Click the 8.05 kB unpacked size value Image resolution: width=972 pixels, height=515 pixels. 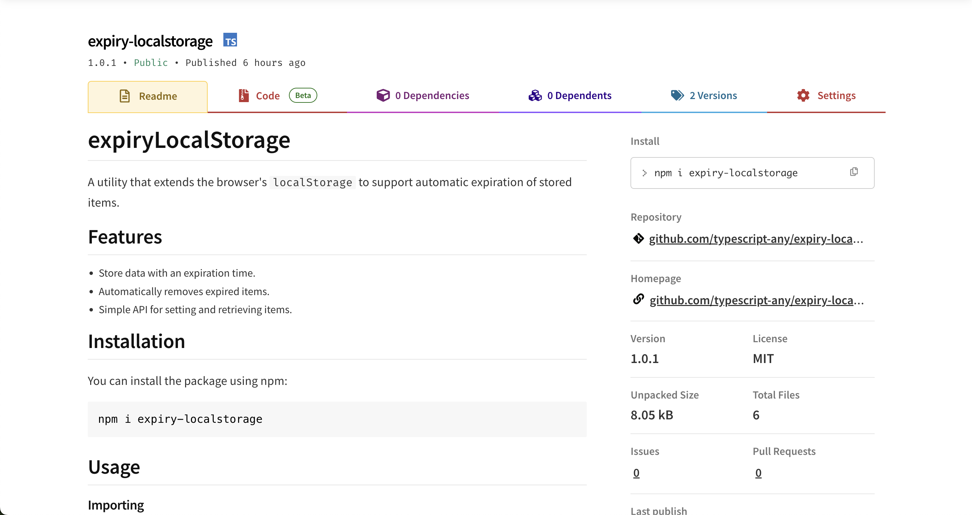pos(652,415)
